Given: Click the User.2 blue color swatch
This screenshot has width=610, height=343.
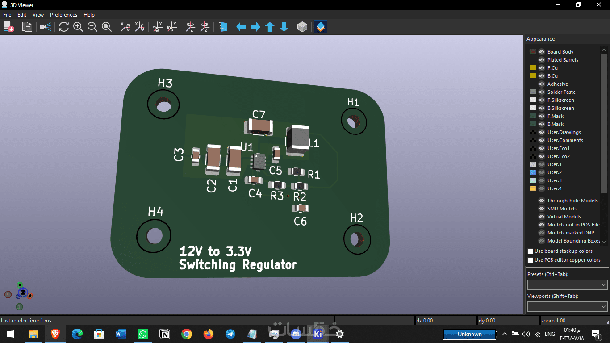Looking at the screenshot, I should (532, 172).
